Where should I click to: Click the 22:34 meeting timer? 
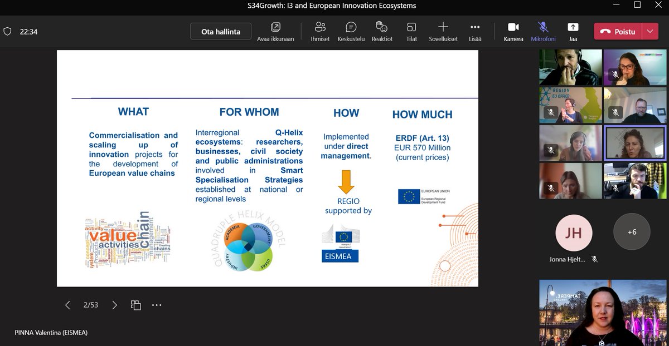point(28,32)
